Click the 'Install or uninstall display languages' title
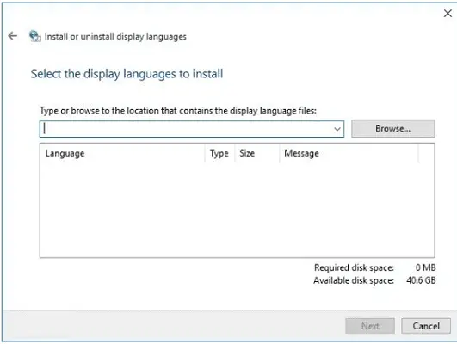This screenshot has width=457, height=344. tap(115, 37)
